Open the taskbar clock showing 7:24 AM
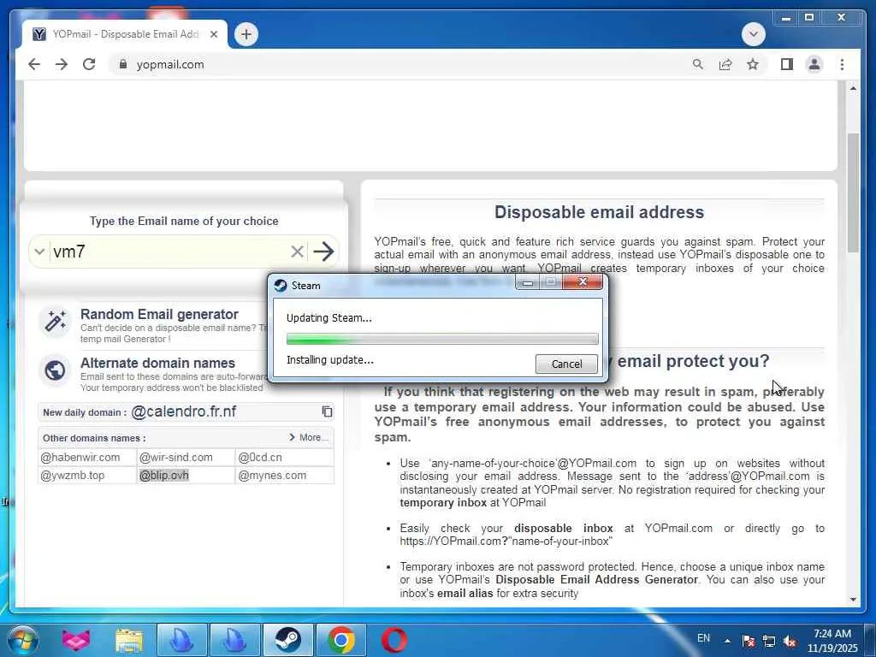The image size is (876, 657). pyautogui.click(x=832, y=641)
